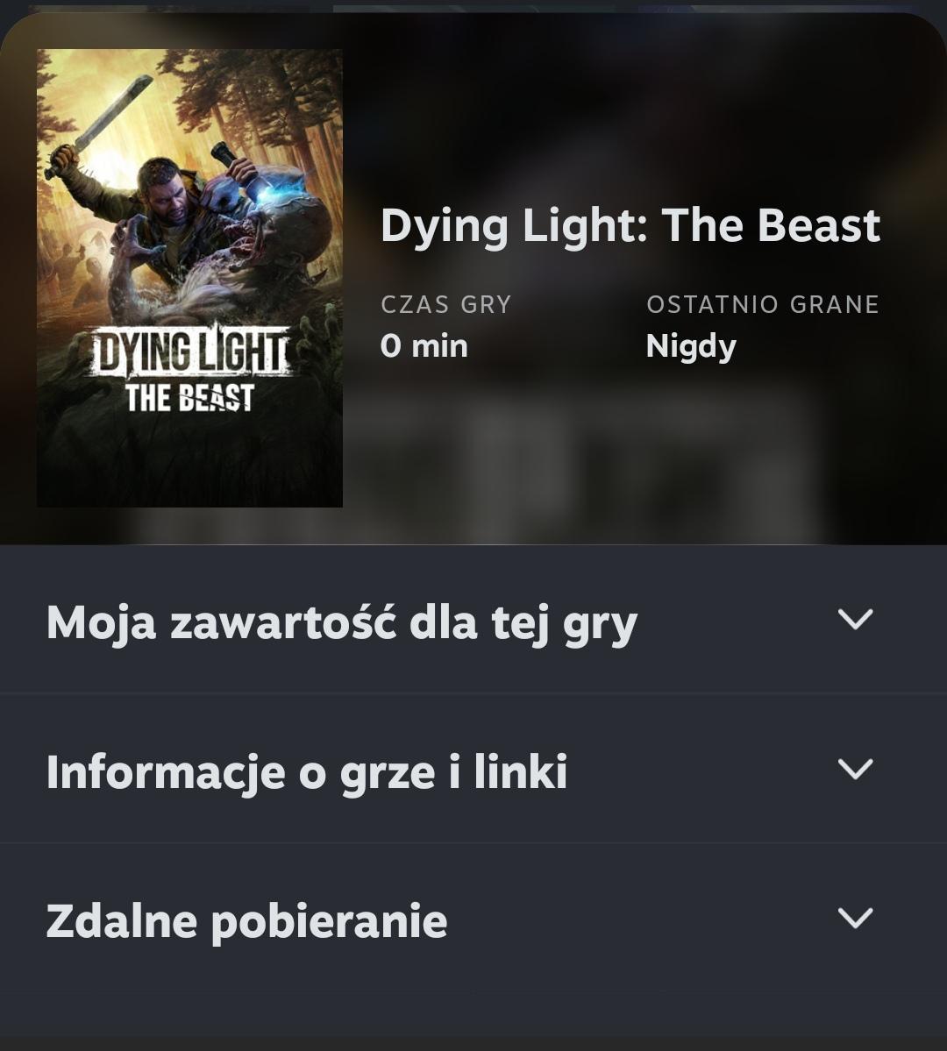Tap the 0 min playtime value
The image size is (947, 1051).
click(x=424, y=346)
